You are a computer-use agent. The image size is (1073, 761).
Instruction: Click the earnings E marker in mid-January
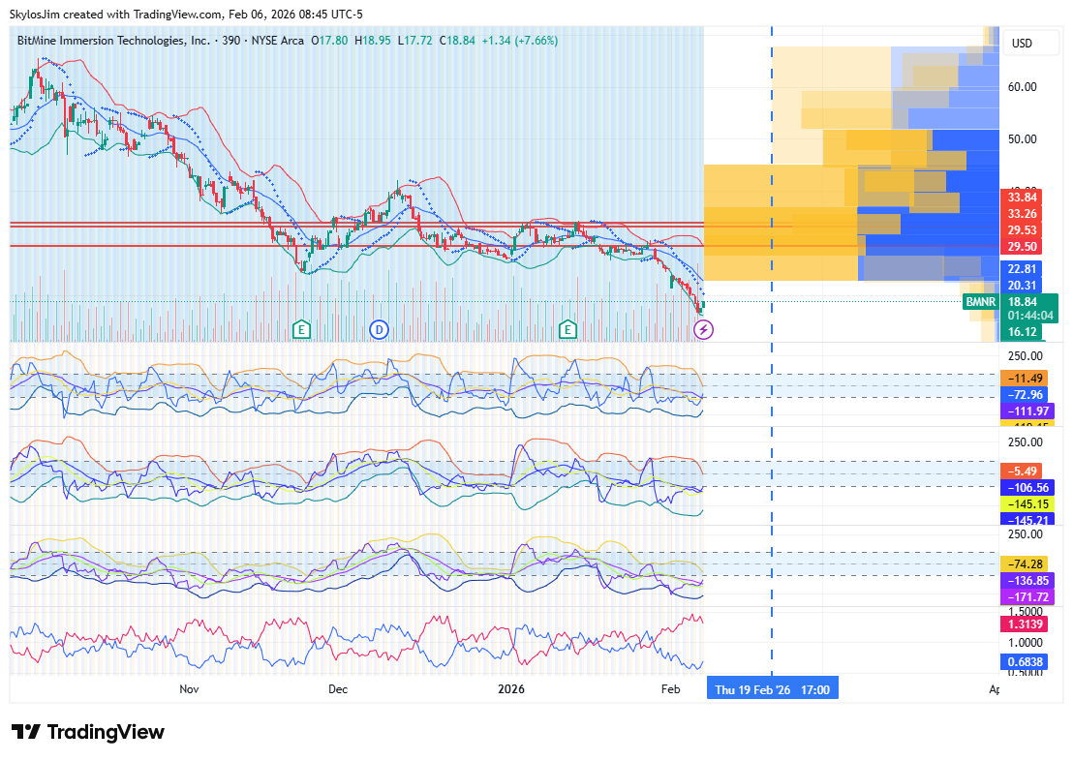pyautogui.click(x=567, y=329)
